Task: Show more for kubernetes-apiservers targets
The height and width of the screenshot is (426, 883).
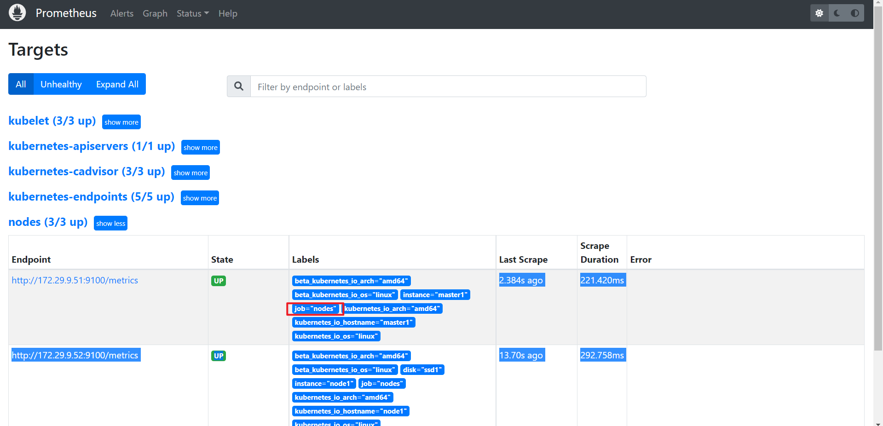Action: tap(201, 147)
